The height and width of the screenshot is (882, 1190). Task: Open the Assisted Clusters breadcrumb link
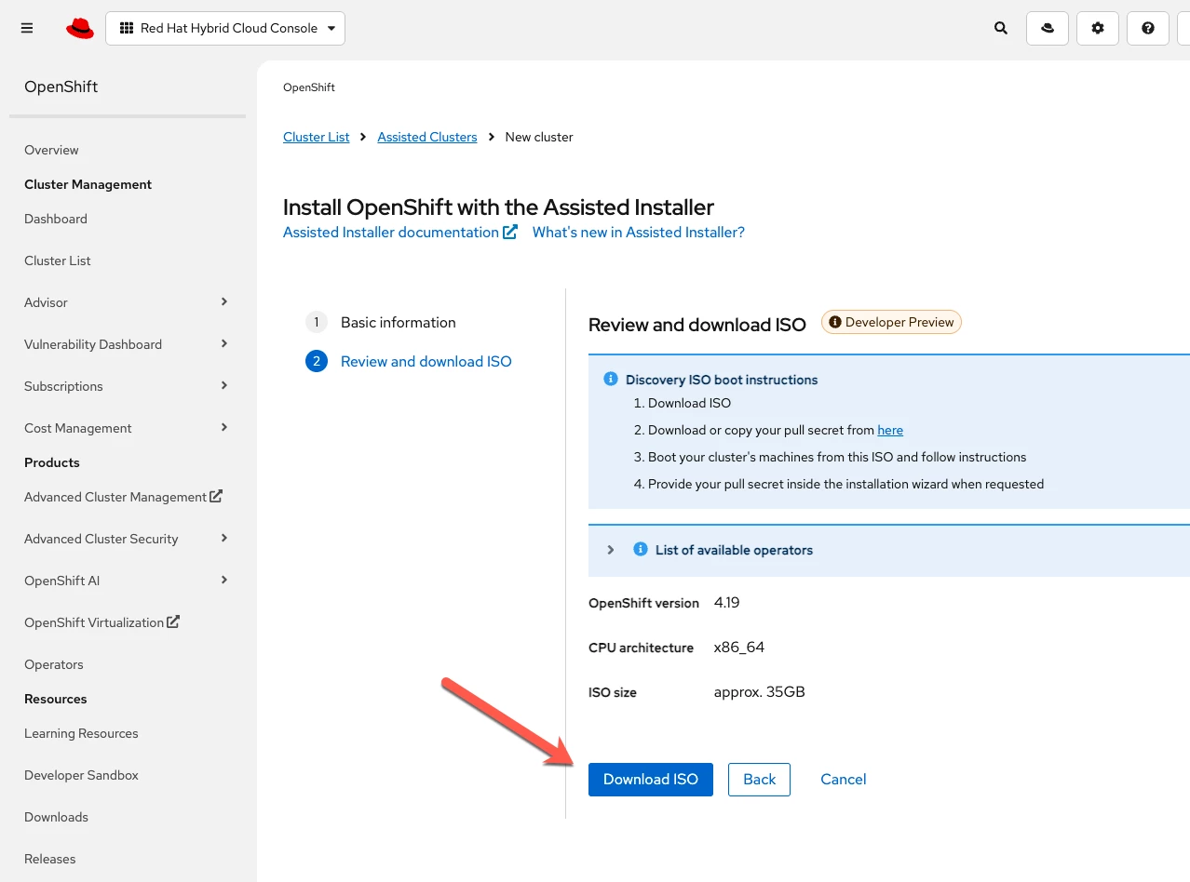point(426,137)
